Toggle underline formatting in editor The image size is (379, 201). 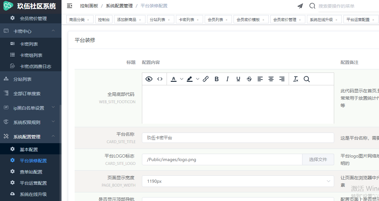(x=238, y=79)
